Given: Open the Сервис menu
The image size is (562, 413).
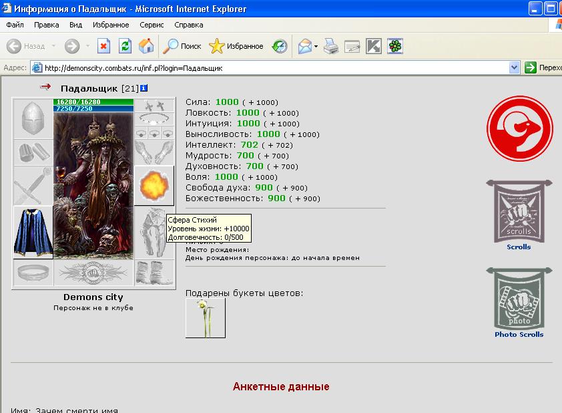Looking at the screenshot, I should click(x=152, y=25).
